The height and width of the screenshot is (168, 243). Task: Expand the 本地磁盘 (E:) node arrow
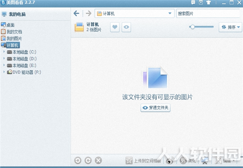pos(4,65)
